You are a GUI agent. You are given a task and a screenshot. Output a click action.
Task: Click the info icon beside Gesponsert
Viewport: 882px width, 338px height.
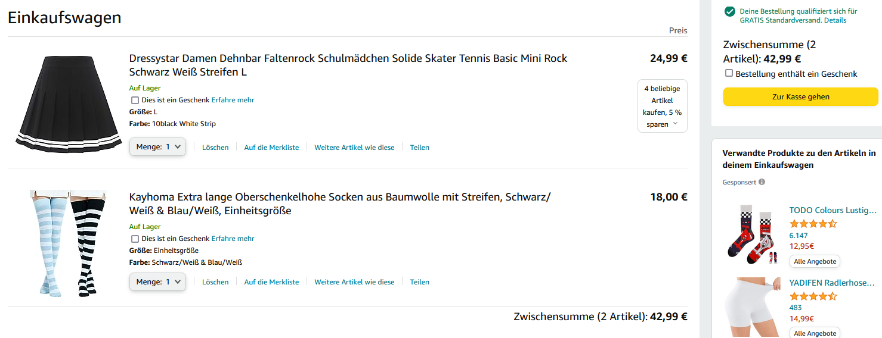pyautogui.click(x=762, y=182)
